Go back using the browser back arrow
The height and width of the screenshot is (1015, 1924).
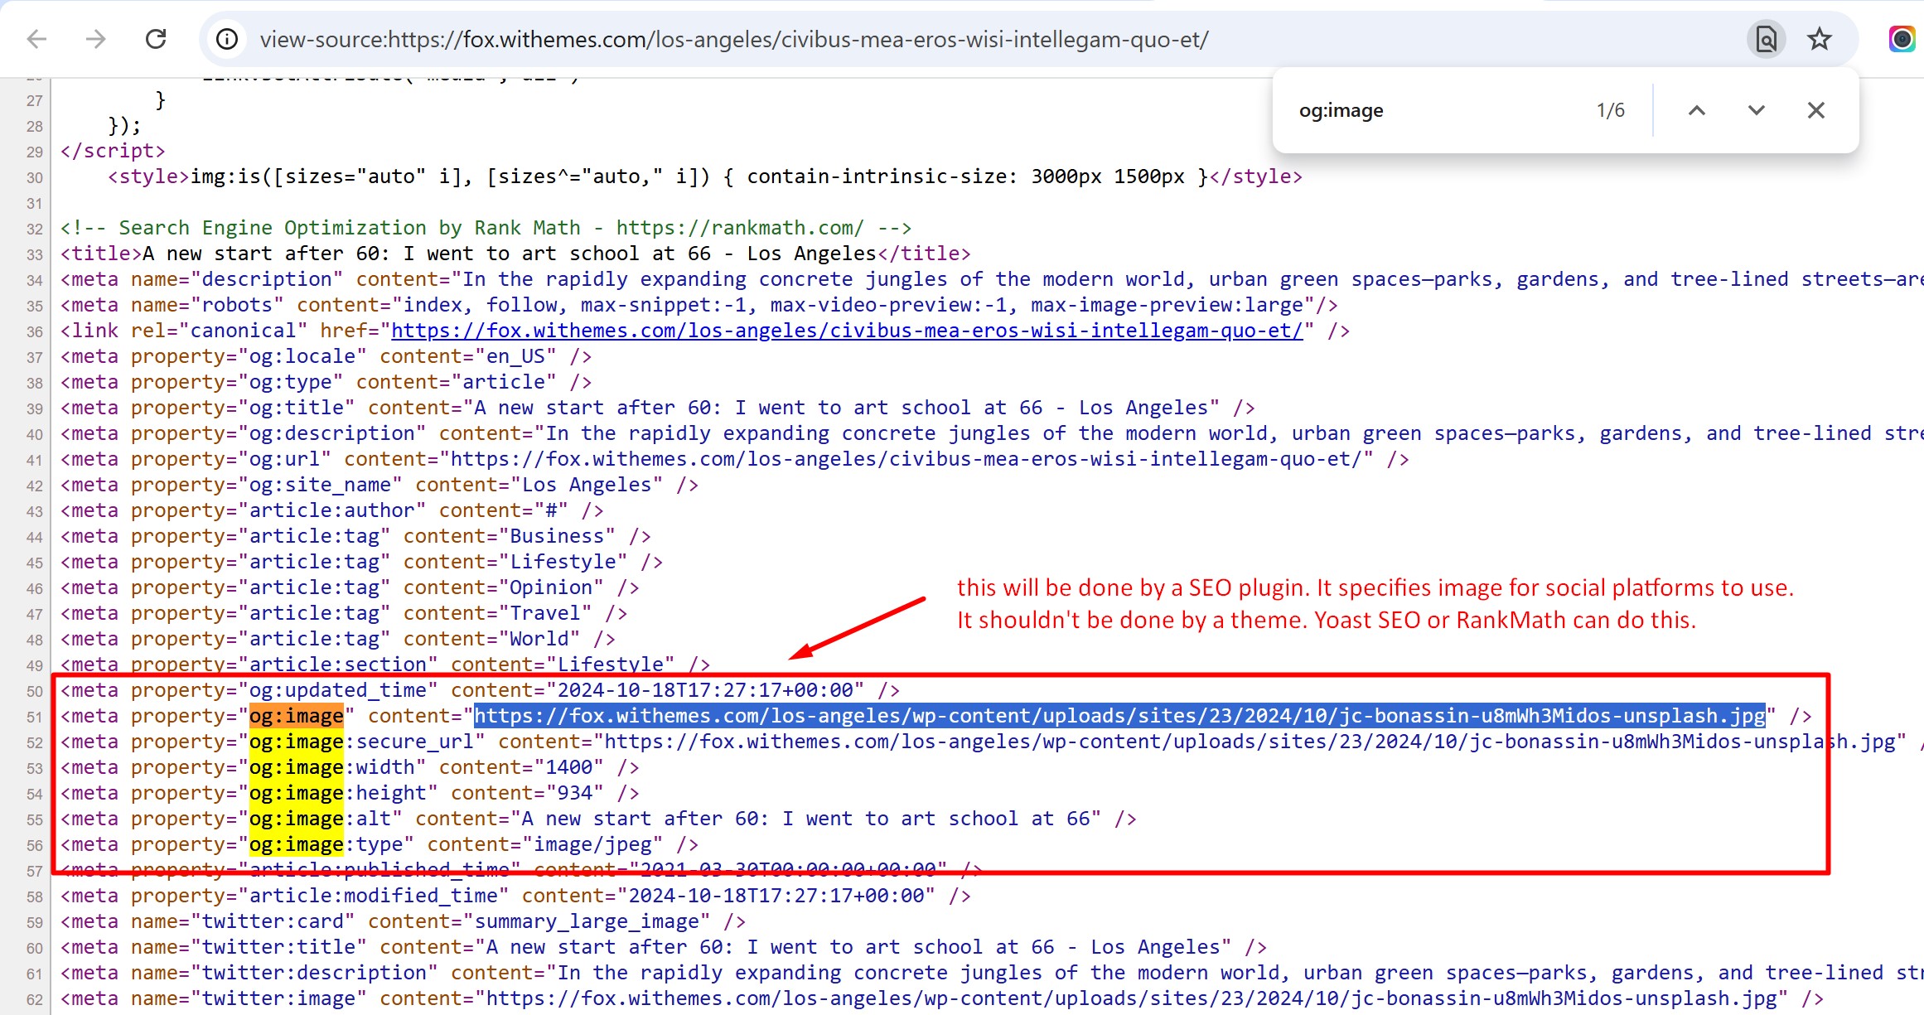pyautogui.click(x=36, y=39)
